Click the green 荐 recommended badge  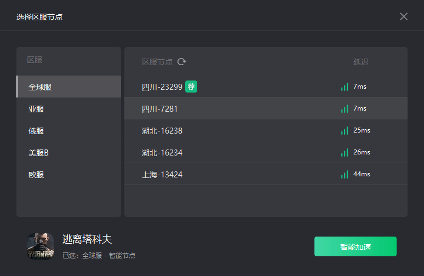pyautogui.click(x=191, y=87)
